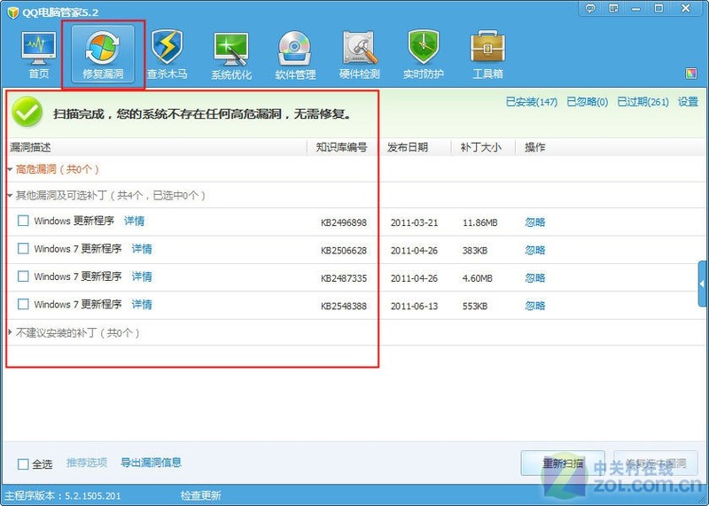The width and height of the screenshot is (709, 506).
Task: Select the 2011-03-21 date cell
Action: (414, 222)
